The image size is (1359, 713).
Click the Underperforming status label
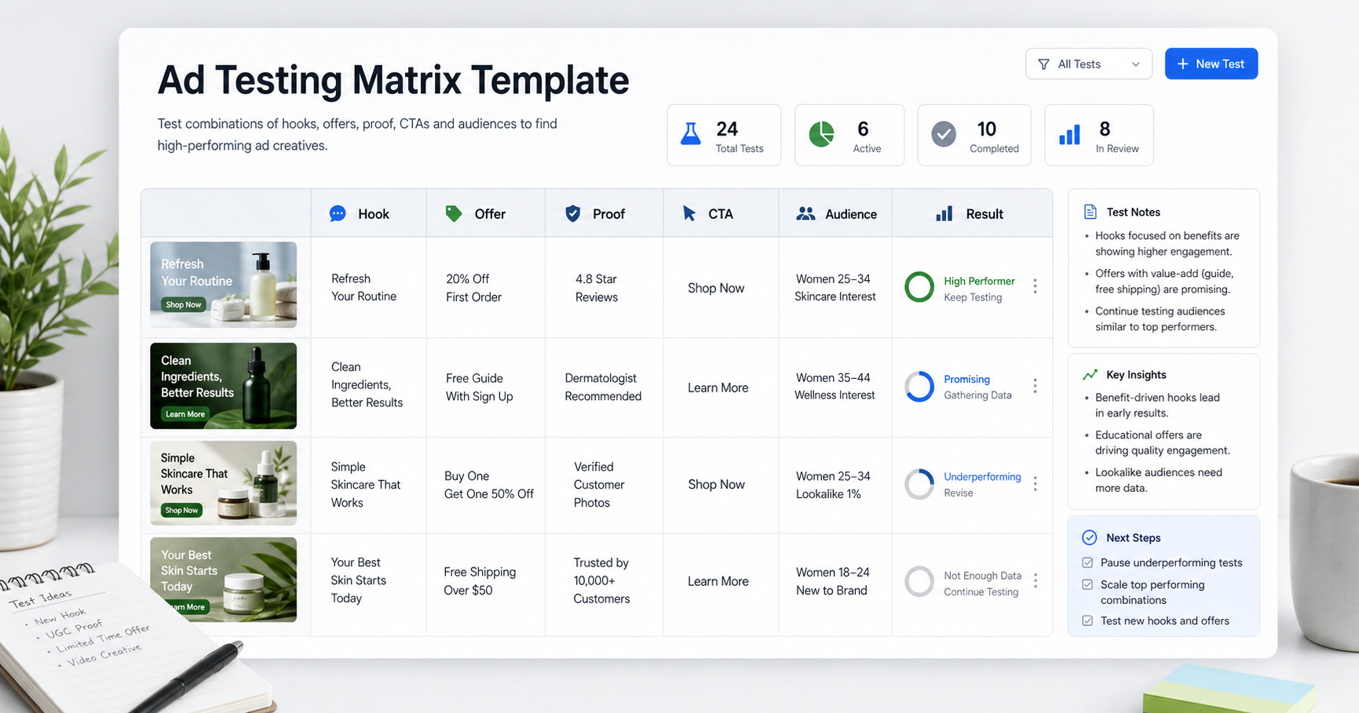(982, 476)
